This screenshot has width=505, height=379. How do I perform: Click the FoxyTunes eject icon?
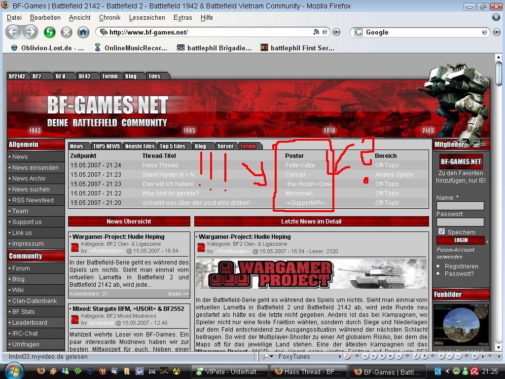pos(441,356)
